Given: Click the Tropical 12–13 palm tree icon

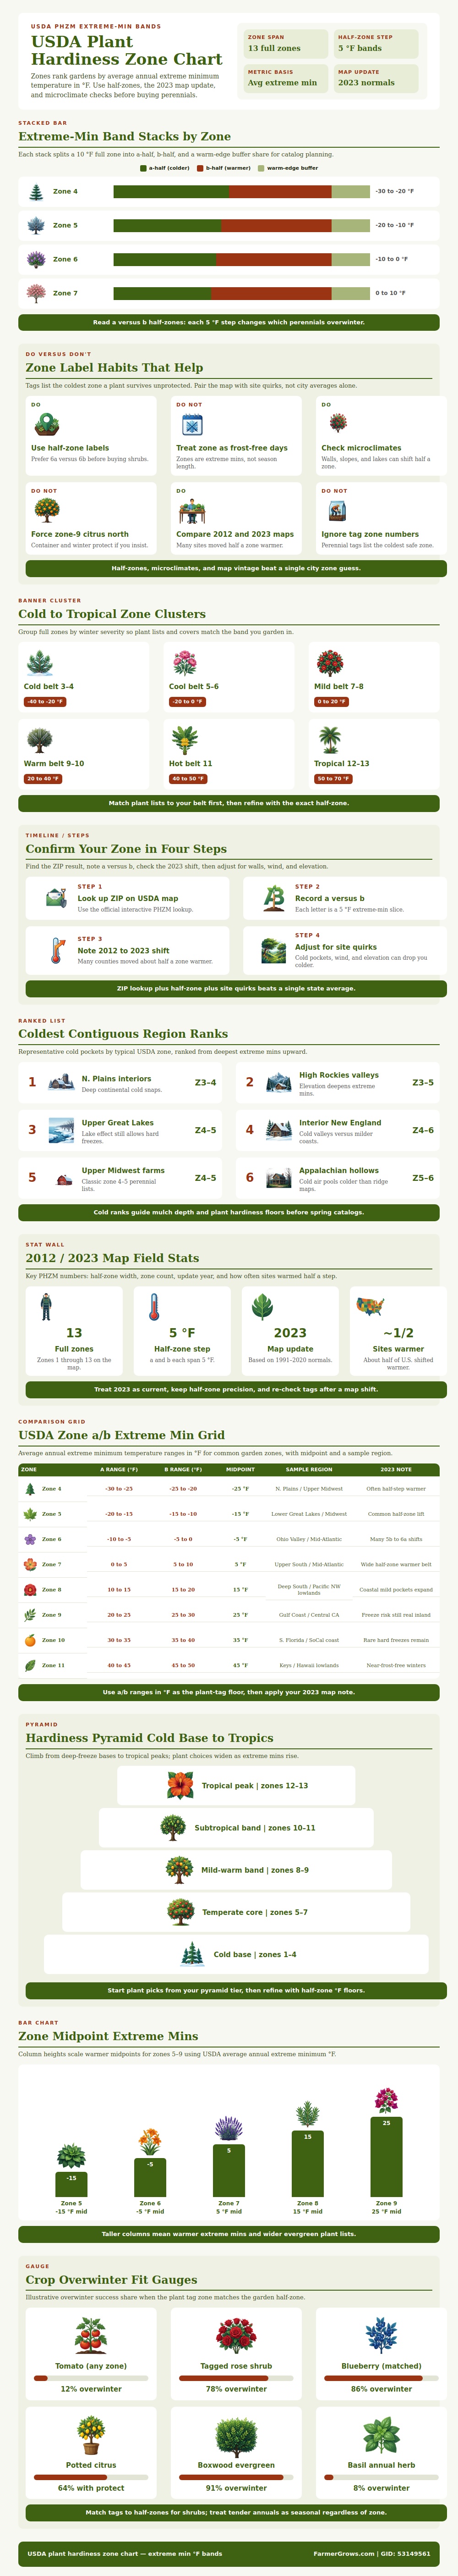Looking at the screenshot, I should point(330,739).
